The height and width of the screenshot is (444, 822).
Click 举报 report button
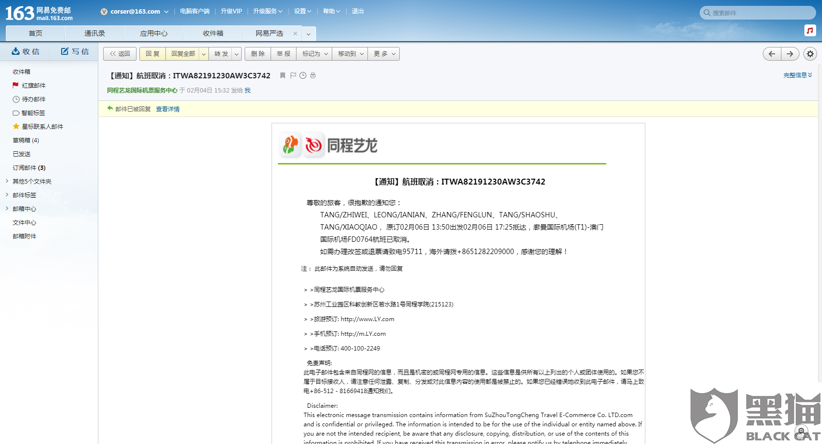pos(283,54)
